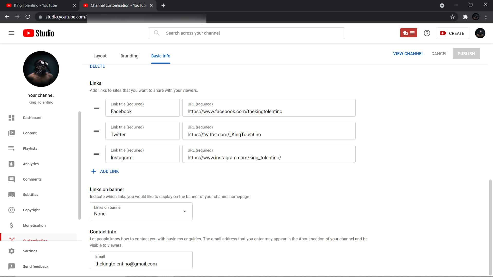Viewport: 493px width, 277px height.
Task: Open the hamburger menu icon
Action: (11, 33)
